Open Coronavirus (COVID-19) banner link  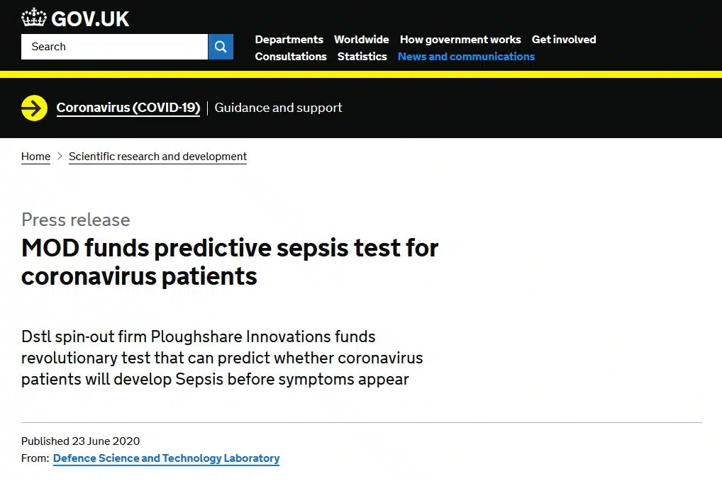[128, 108]
